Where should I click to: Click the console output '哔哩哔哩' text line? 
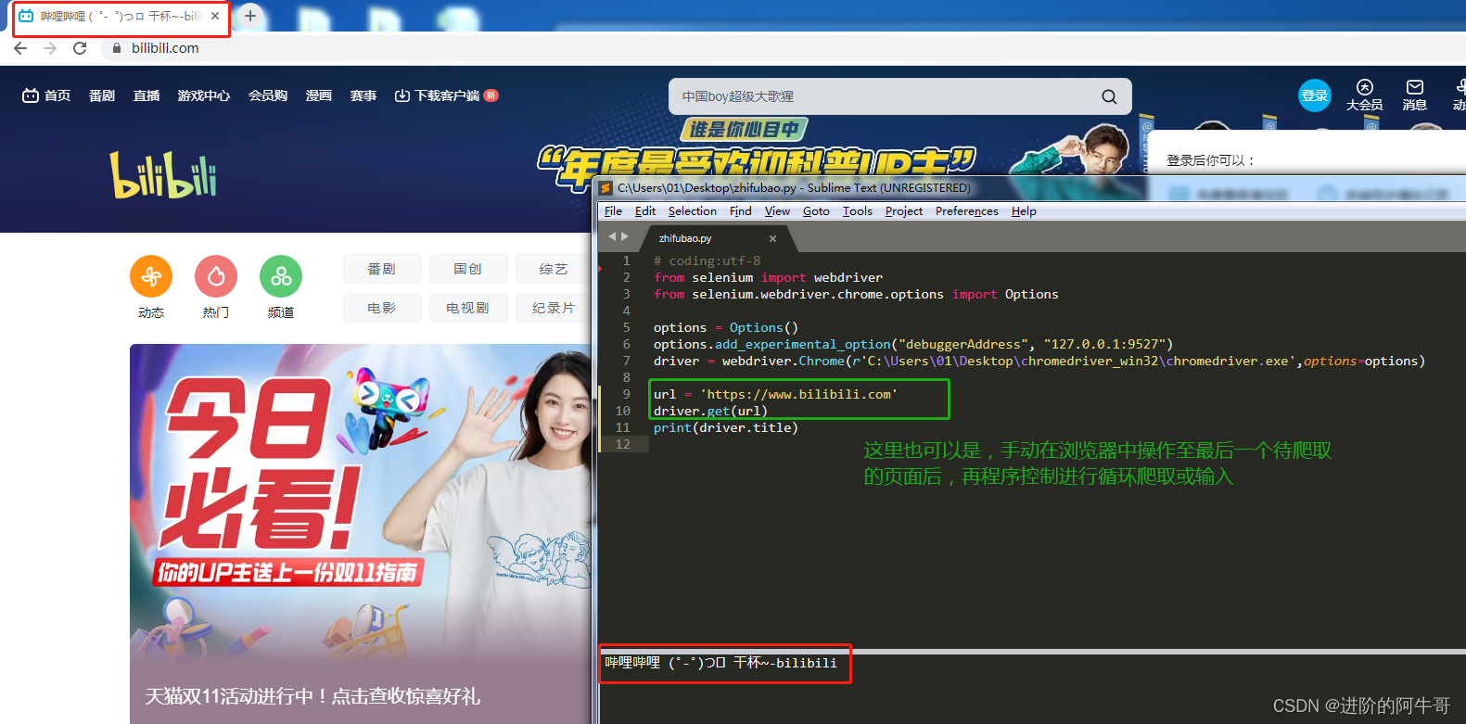pyautogui.click(x=721, y=663)
